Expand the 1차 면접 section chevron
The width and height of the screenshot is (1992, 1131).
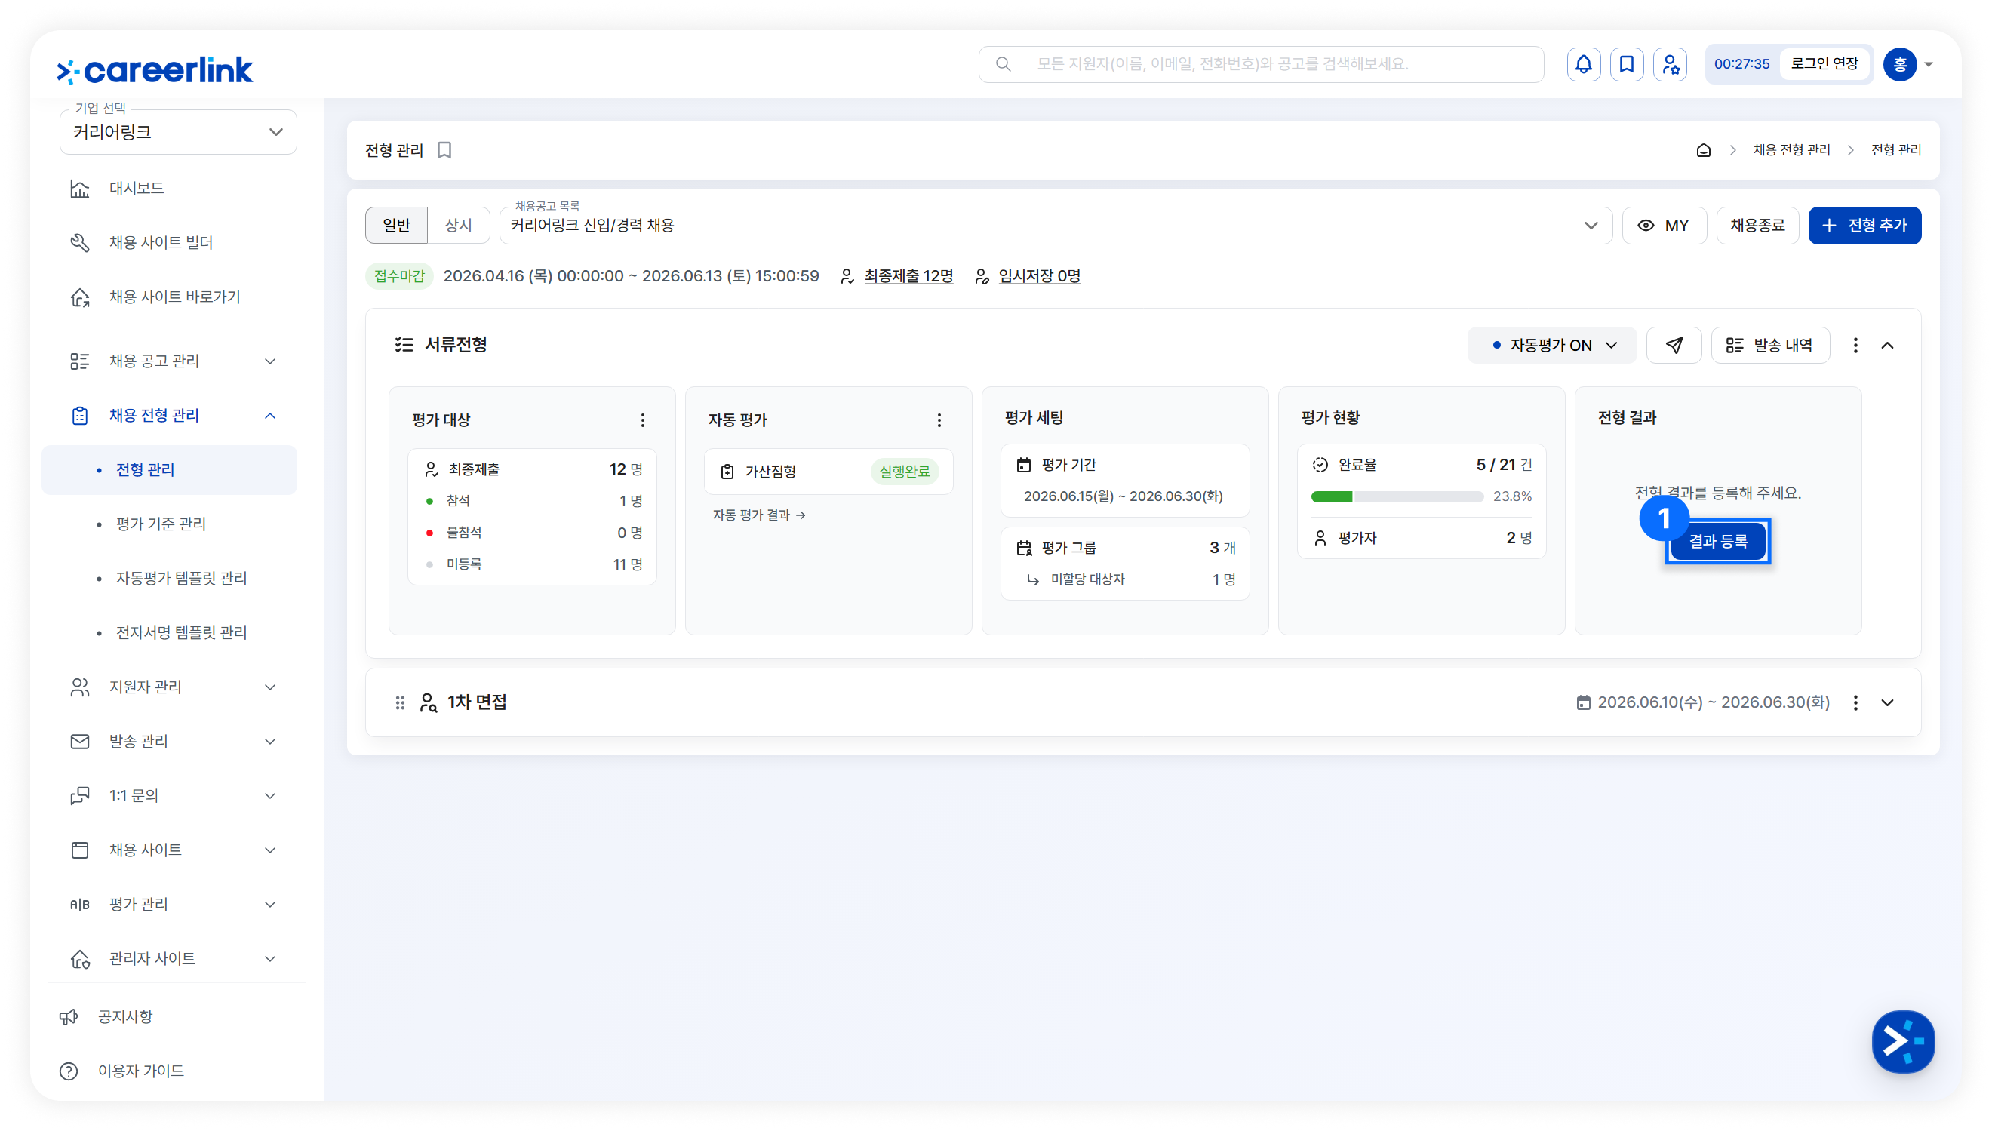point(1887,703)
